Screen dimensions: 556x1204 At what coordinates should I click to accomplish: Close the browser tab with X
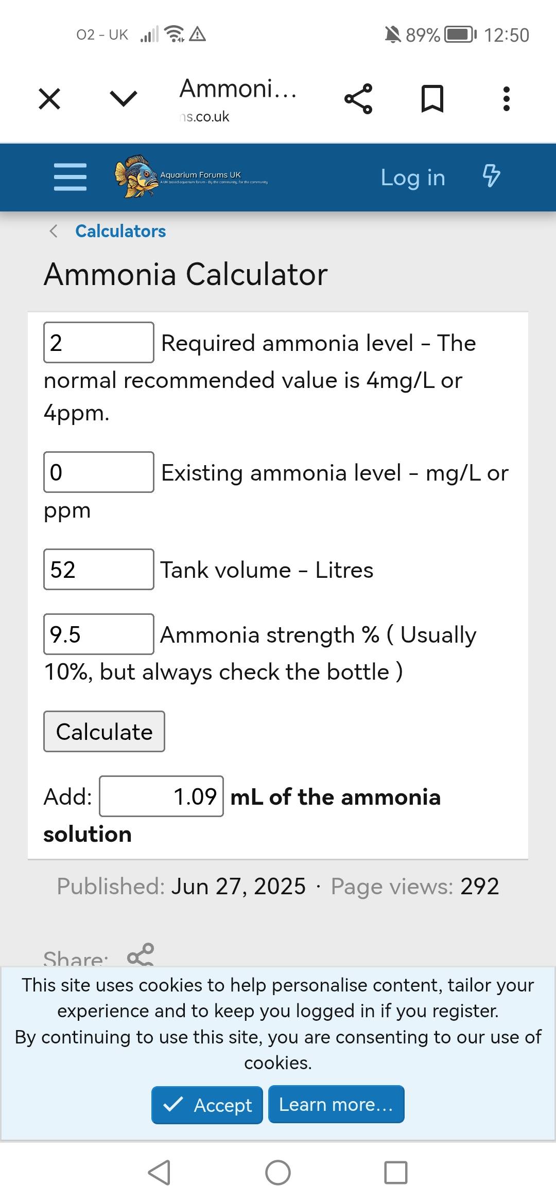pos(49,99)
